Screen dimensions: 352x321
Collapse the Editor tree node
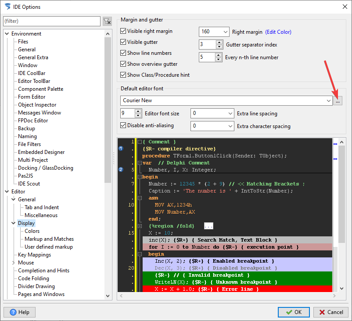point(7,191)
